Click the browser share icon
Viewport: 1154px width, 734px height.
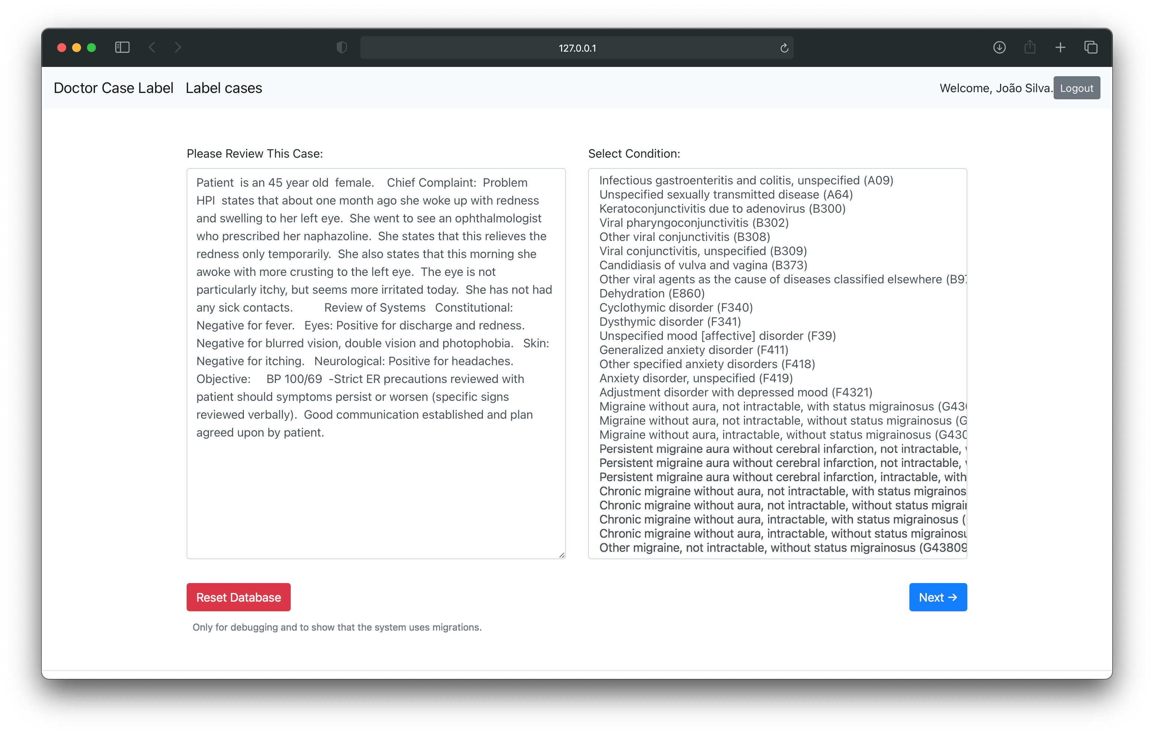coord(1030,47)
